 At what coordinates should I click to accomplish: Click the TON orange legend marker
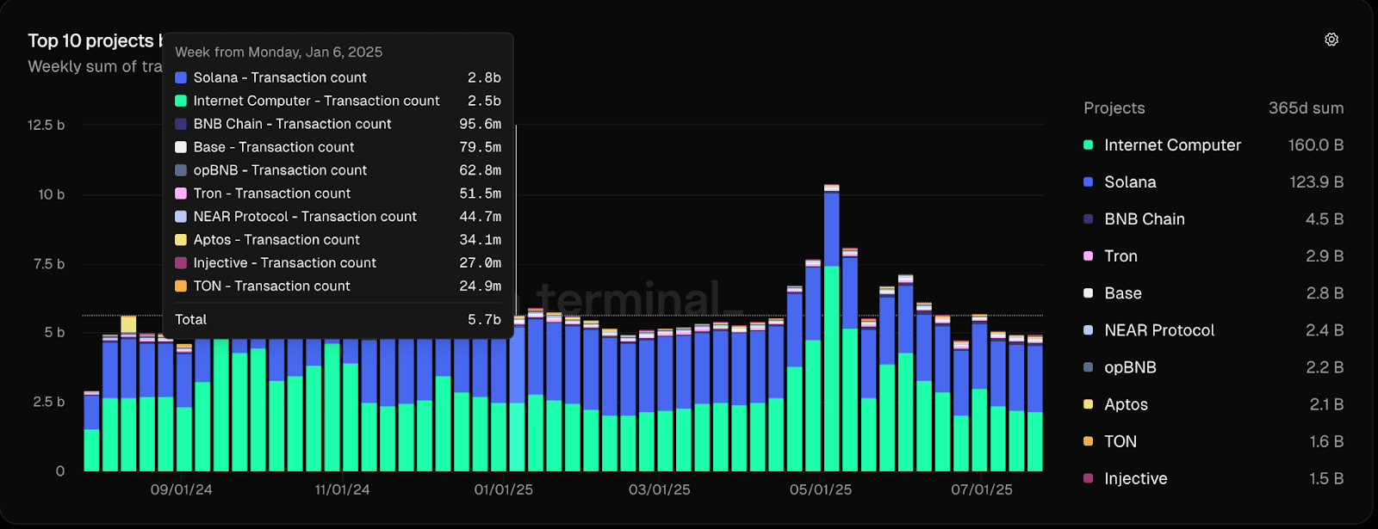(x=1088, y=441)
